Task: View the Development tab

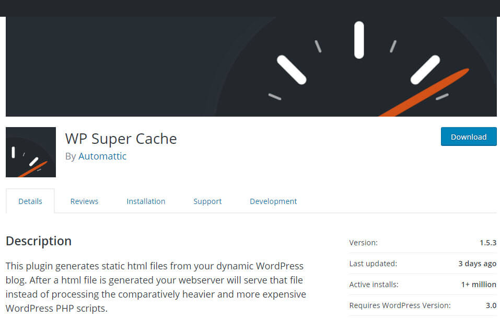Action: click(x=273, y=201)
